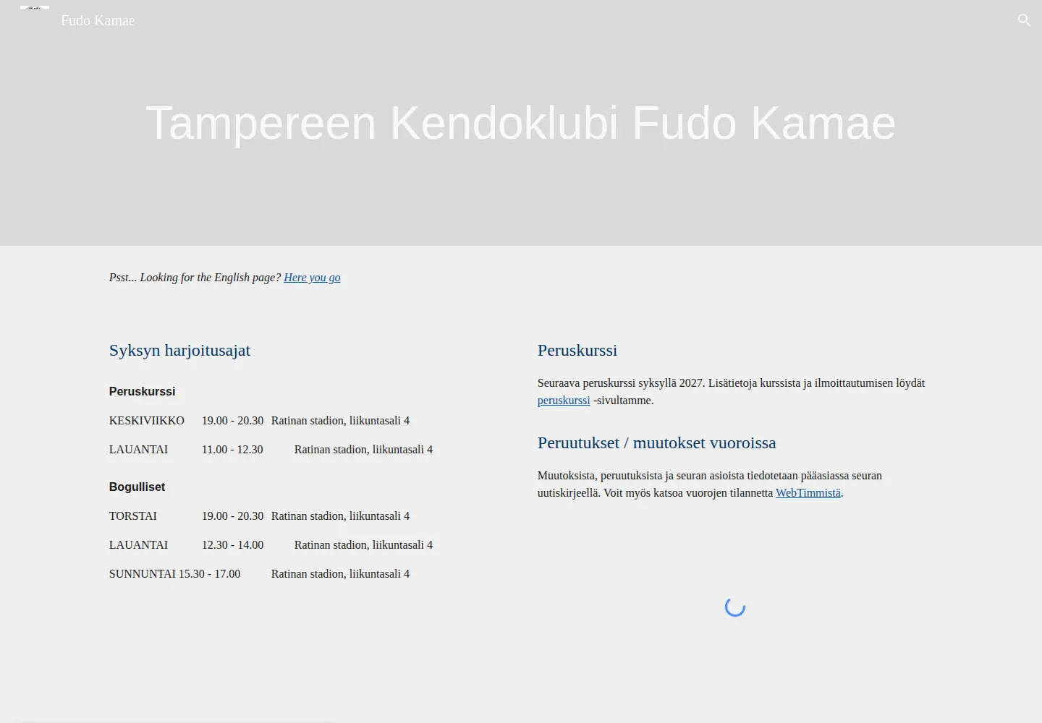Open the peruskurssi page link
The image size is (1042, 723).
[x=564, y=401]
